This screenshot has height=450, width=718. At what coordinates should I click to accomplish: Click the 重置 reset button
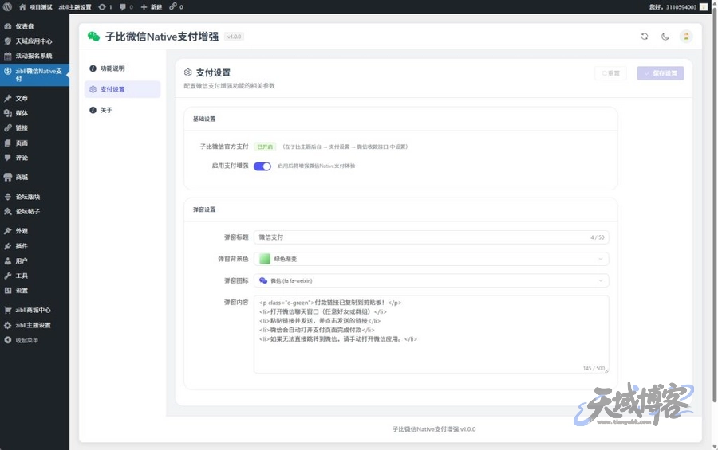610,73
